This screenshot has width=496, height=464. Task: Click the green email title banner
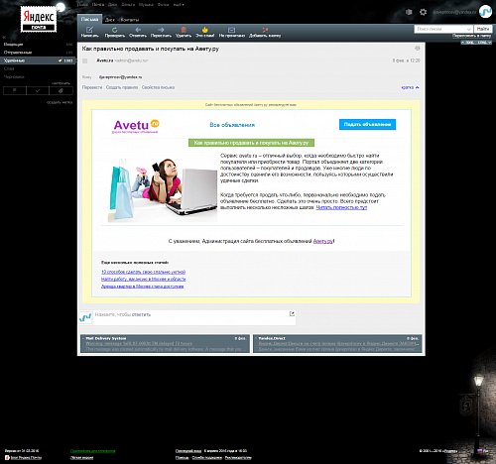[x=251, y=143]
